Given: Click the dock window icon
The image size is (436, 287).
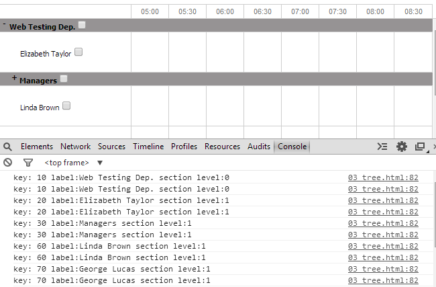Looking at the screenshot, I should click(421, 147).
